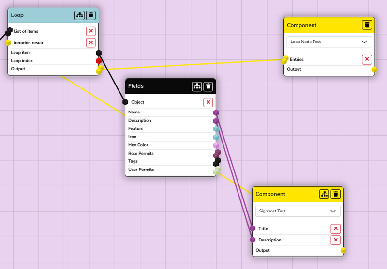Viewport: 387px width, 269px height.
Task: Click the Fields node's purple Description output port
Action: 216,121
